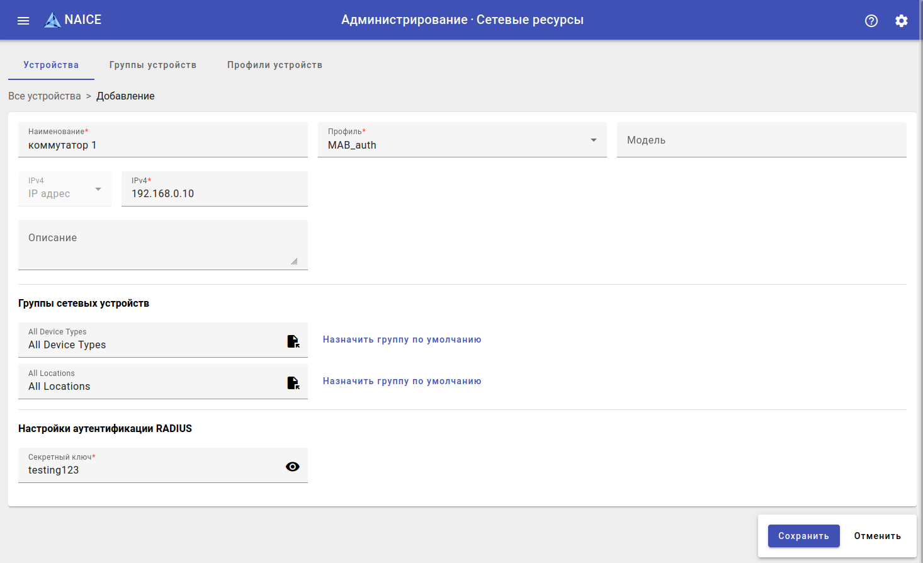The width and height of the screenshot is (923, 563).
Task: Switch to the Группы устройств tab
Action: click(x=153, y=65)
